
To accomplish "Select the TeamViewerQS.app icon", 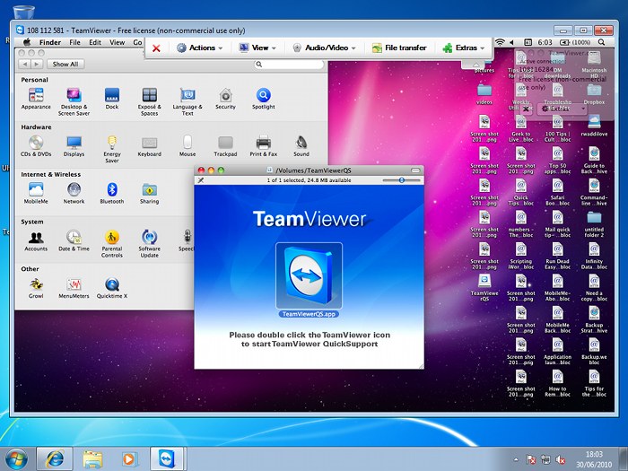I will coord(309,280).
